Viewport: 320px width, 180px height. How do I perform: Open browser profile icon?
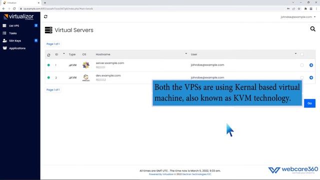(311, 9)
